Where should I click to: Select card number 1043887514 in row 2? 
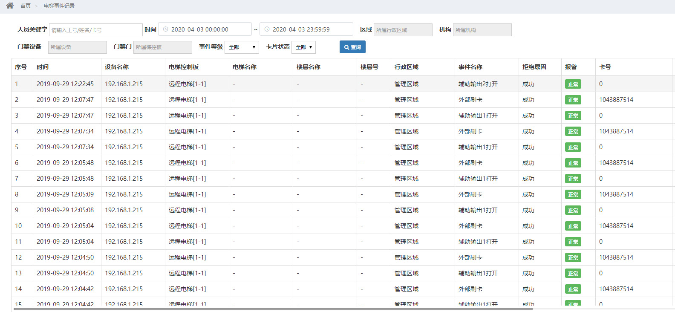pyautogui.click(x=616, y=100)
